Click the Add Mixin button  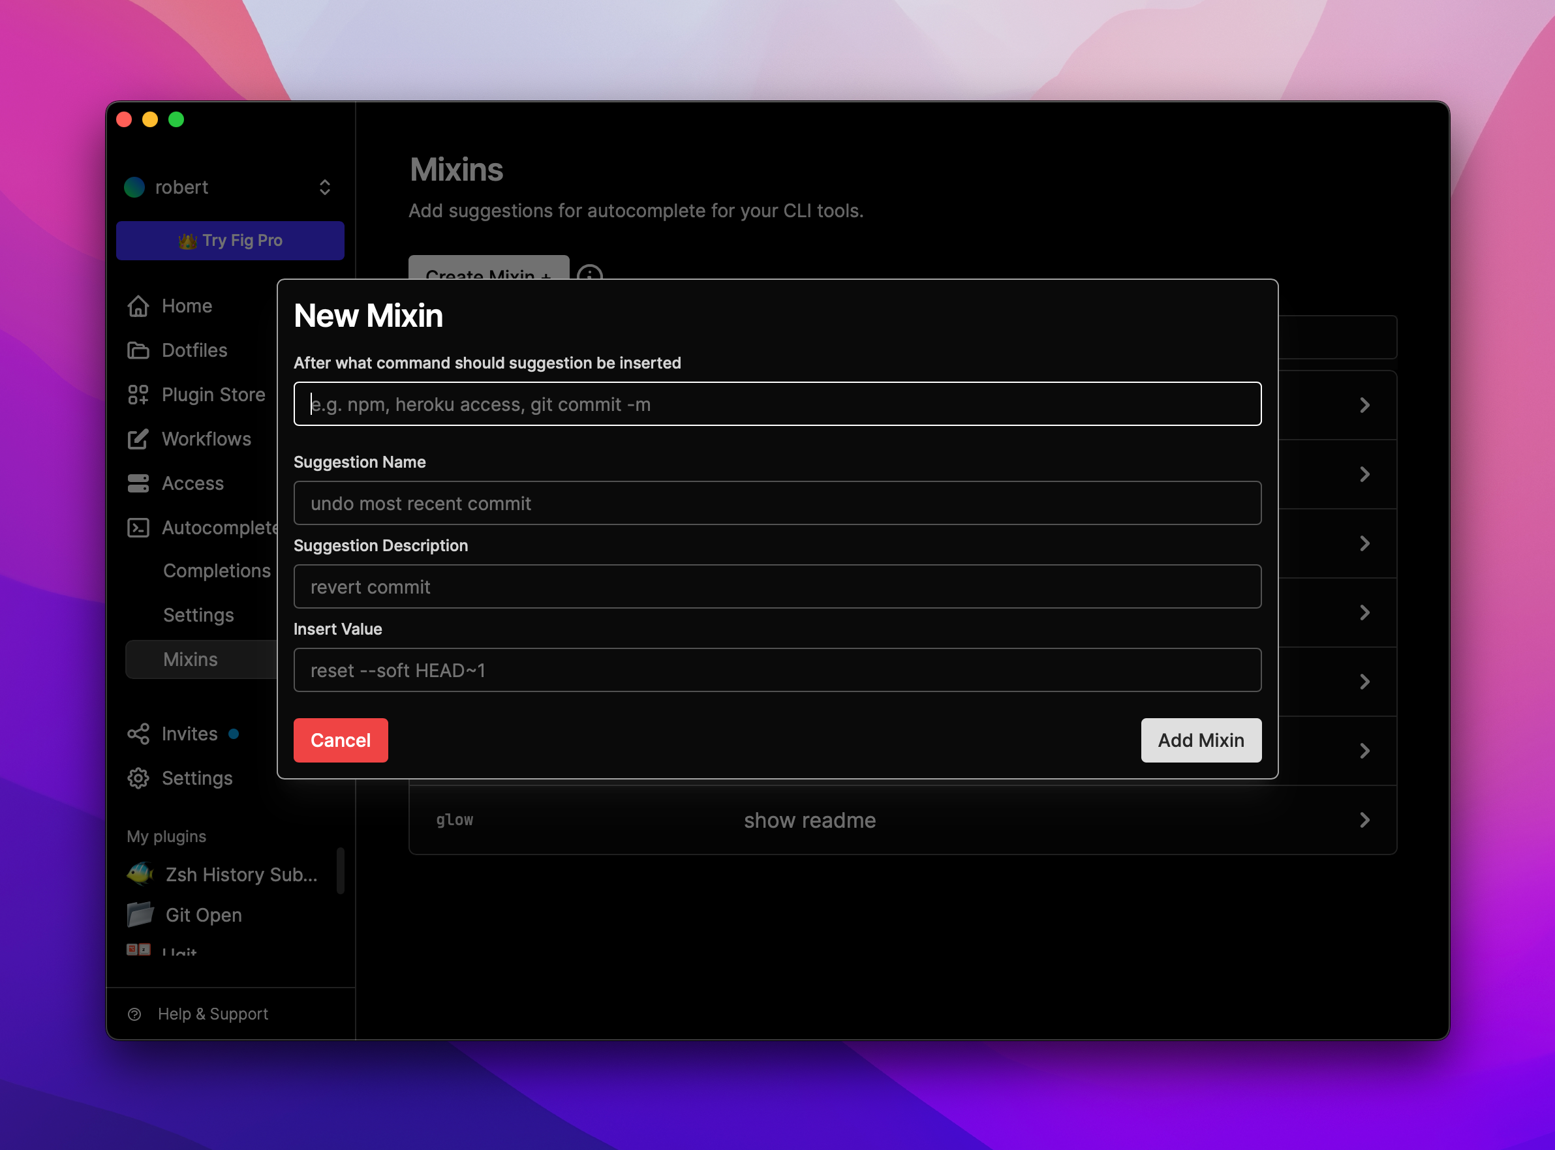point(1201,740)
